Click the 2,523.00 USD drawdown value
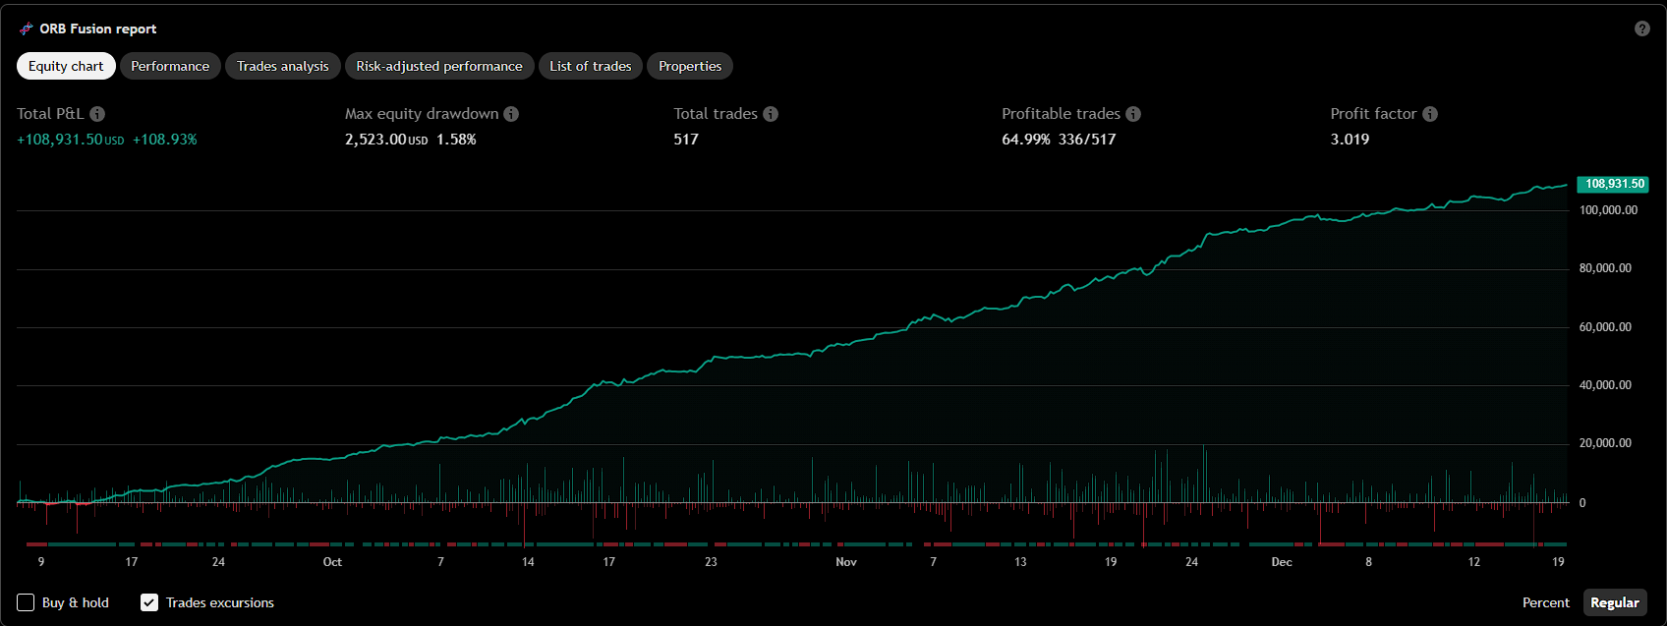Screen dimensions: 1667x626 (386, 140)
